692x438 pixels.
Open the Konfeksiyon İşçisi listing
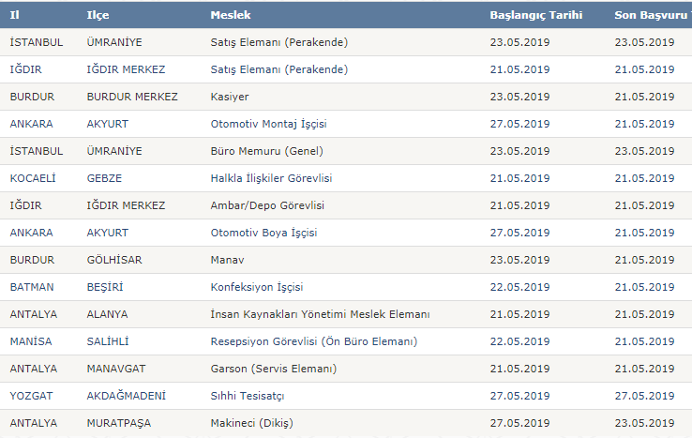pos(256,287)
